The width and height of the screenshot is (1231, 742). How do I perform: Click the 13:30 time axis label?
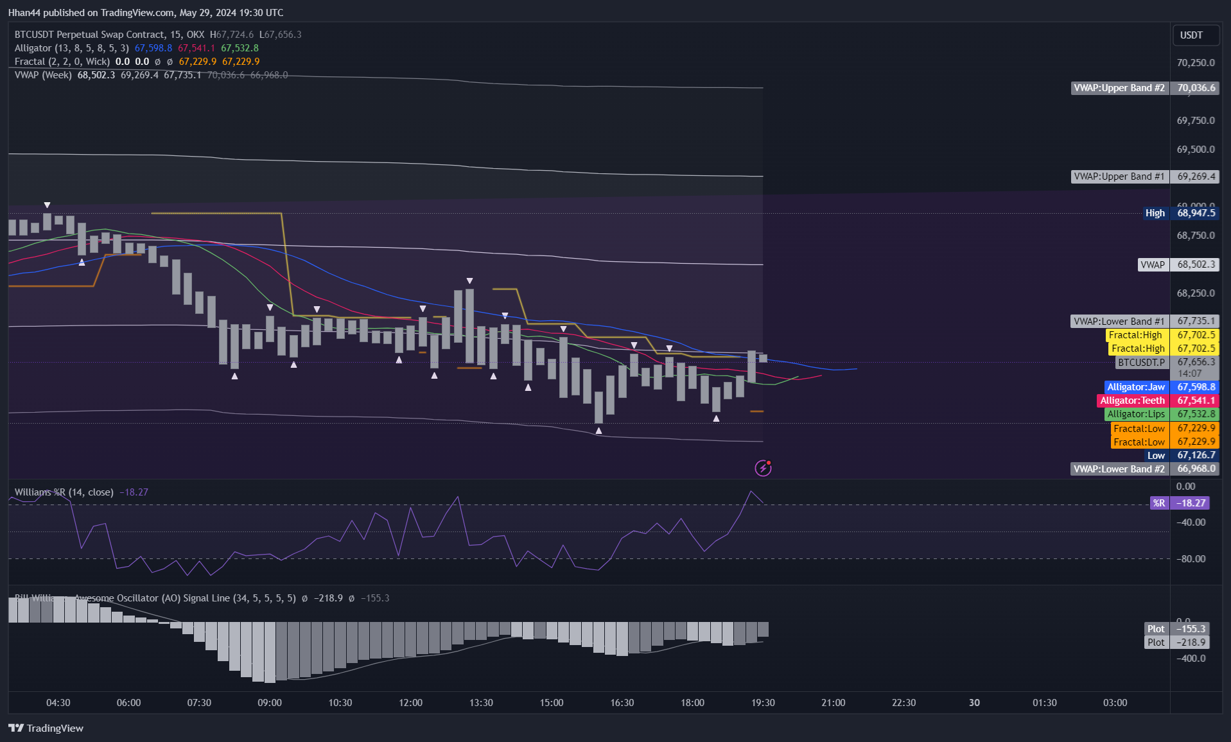481,703
